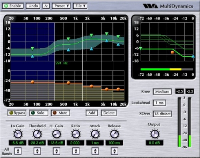Add a new band
The height and width of the screenshot is (158, 200).
(92, 113)
